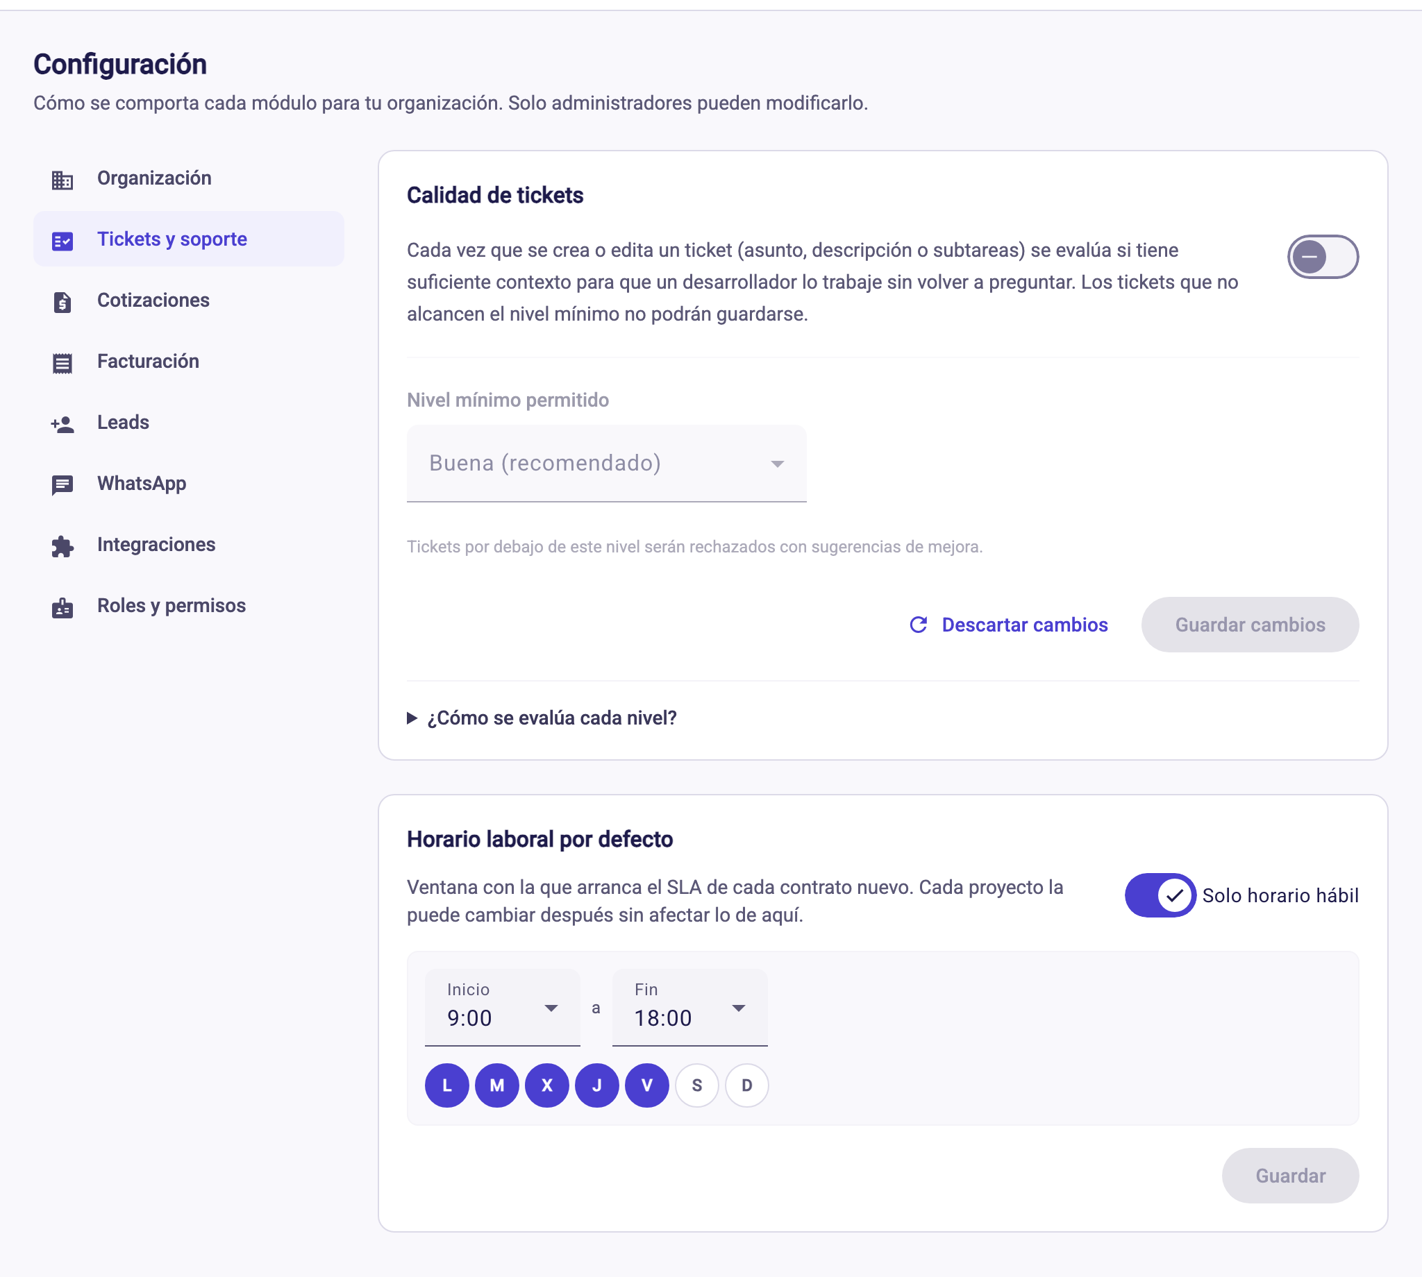Go to Cotizaciones settings
The height and width of the screenshot is (1277, 1422).
(189, 301)
